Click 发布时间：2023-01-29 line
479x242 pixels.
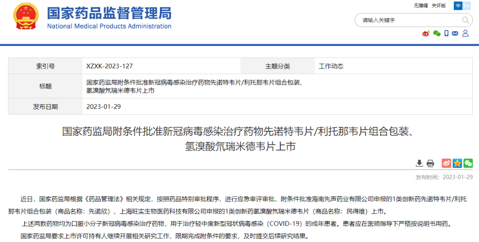point(444,177)
